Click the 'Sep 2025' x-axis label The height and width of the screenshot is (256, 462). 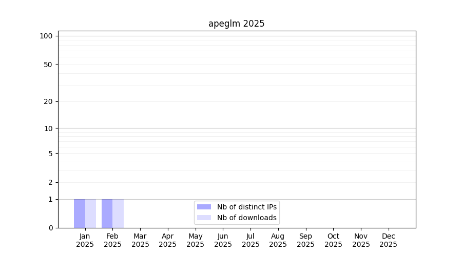tap(305, 240)
